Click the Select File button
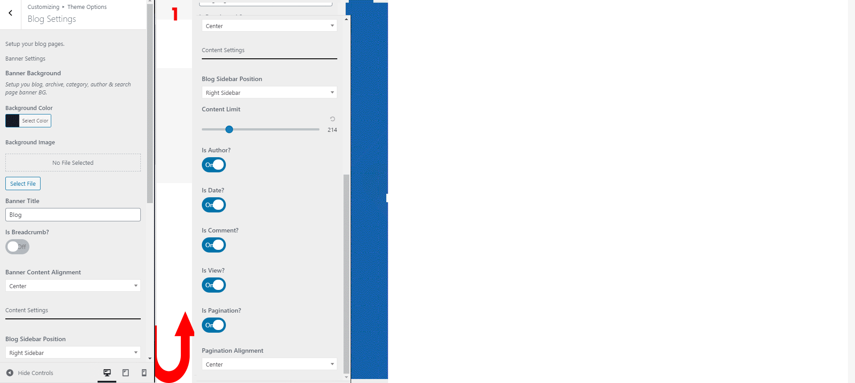The height and width of the screenshot is (383, 855). coord(23,183)
